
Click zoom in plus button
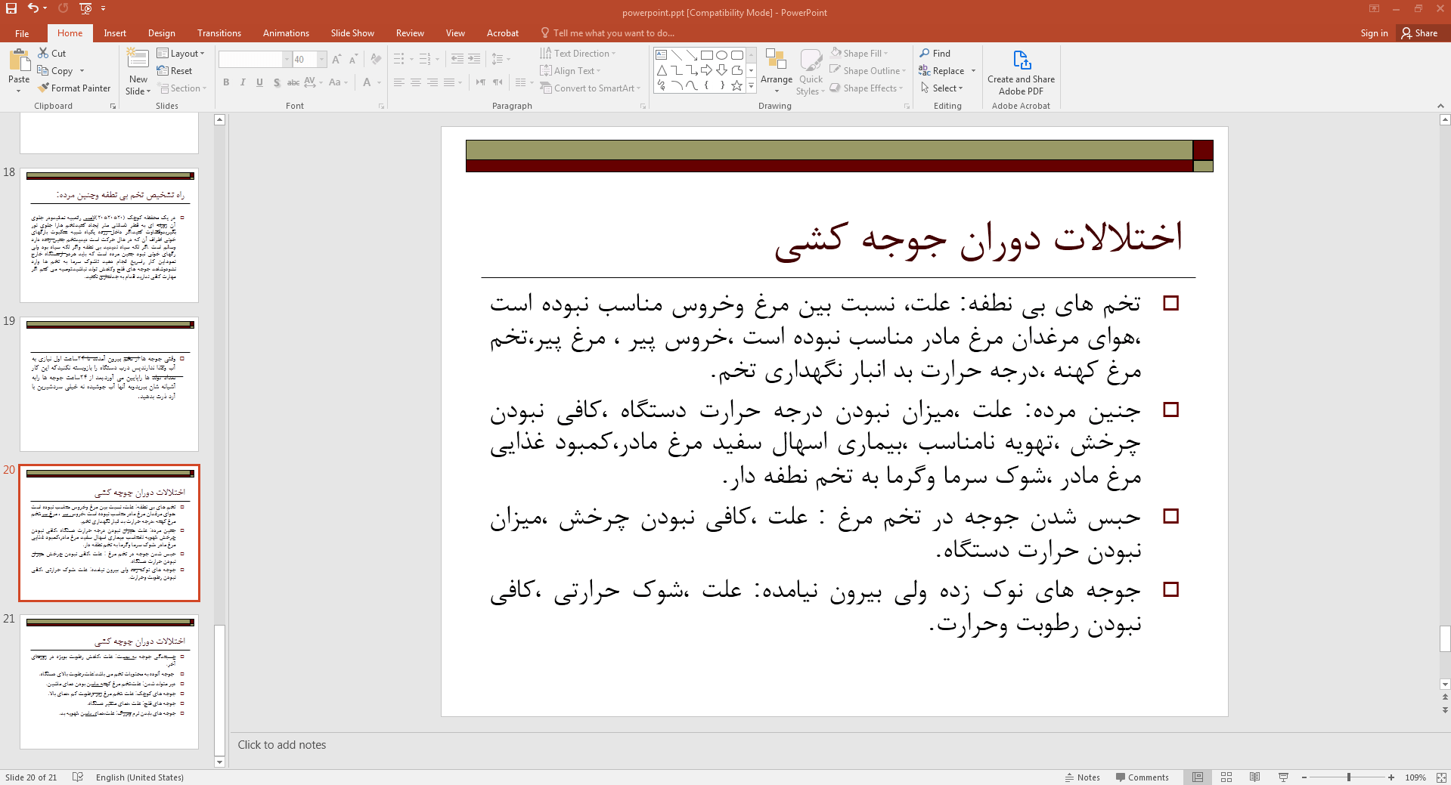(x=1391, y=777)
